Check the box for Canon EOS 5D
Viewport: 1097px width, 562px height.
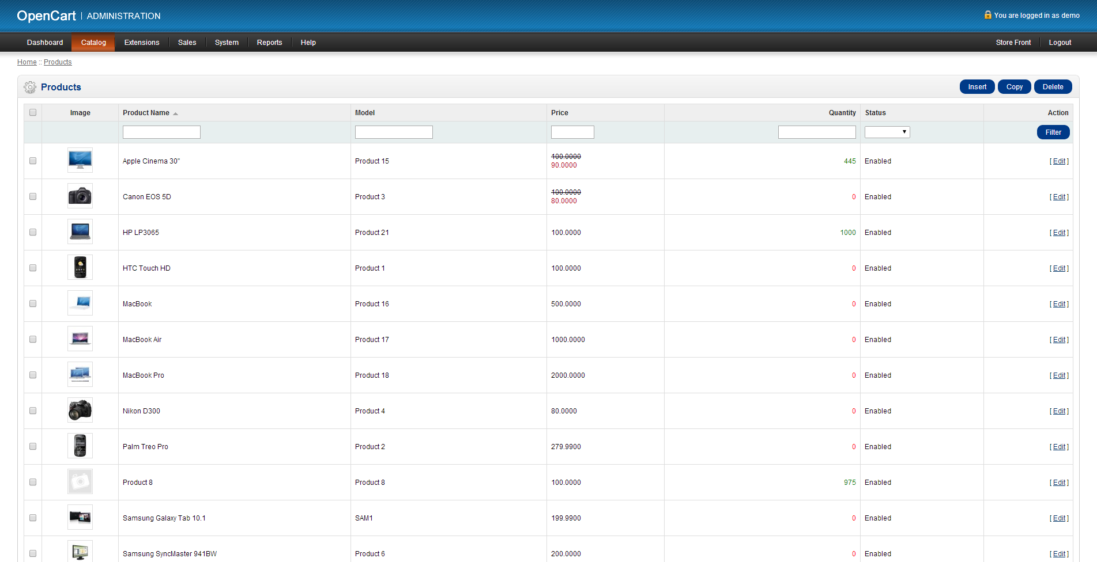(x=33, y=196)
